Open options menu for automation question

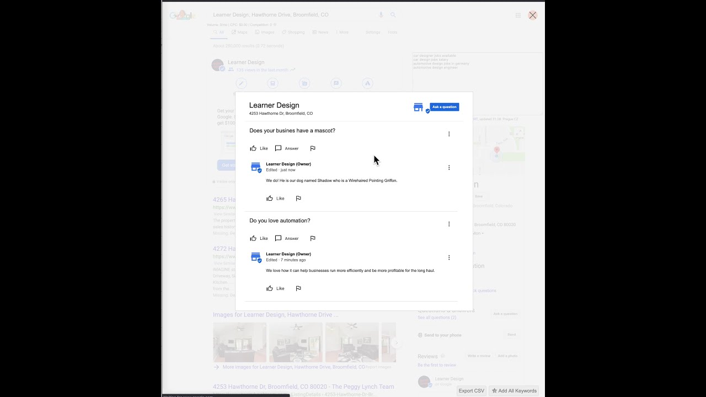click(449, 224)
